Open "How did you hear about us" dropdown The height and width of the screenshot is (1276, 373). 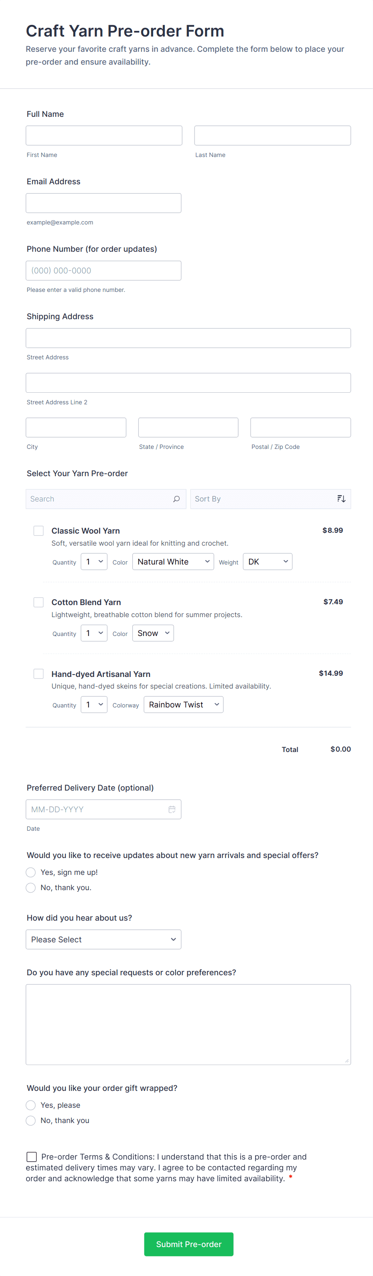tap(103, 940)
